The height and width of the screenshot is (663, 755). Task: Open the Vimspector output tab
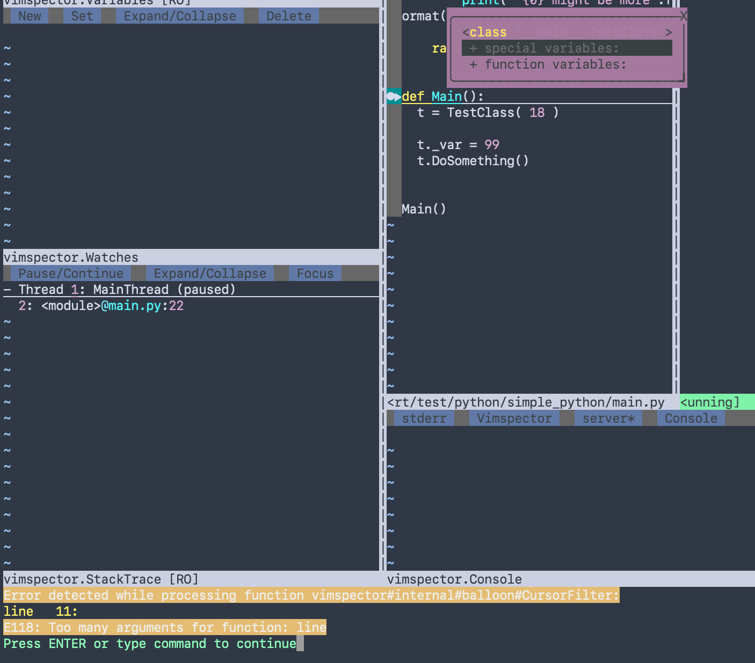tap(513, 418)
